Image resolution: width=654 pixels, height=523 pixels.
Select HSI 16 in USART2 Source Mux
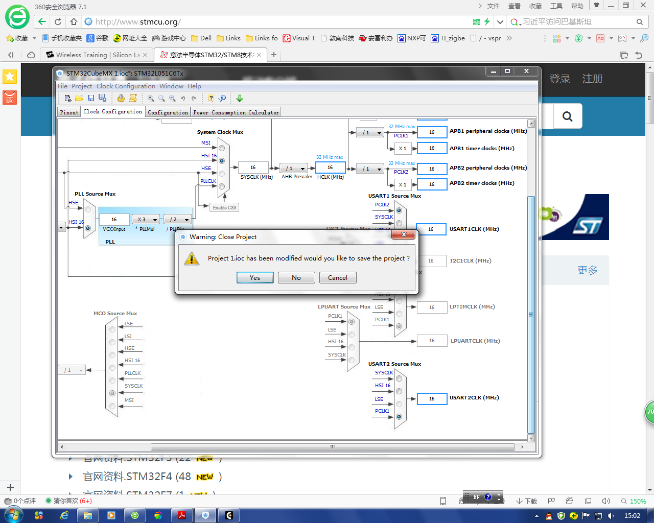pyautogui.click(x=399, y=391)
